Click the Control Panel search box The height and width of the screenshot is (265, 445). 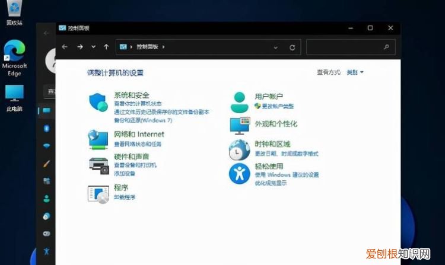tap(351, 47)
